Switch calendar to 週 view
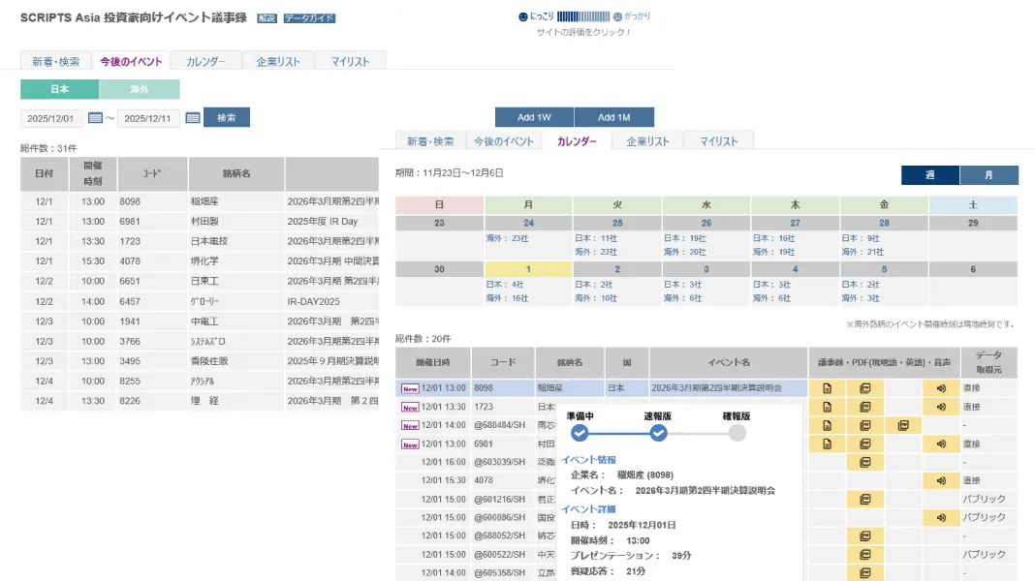Viewport: 1035px width, 581px height. (930, 174)
